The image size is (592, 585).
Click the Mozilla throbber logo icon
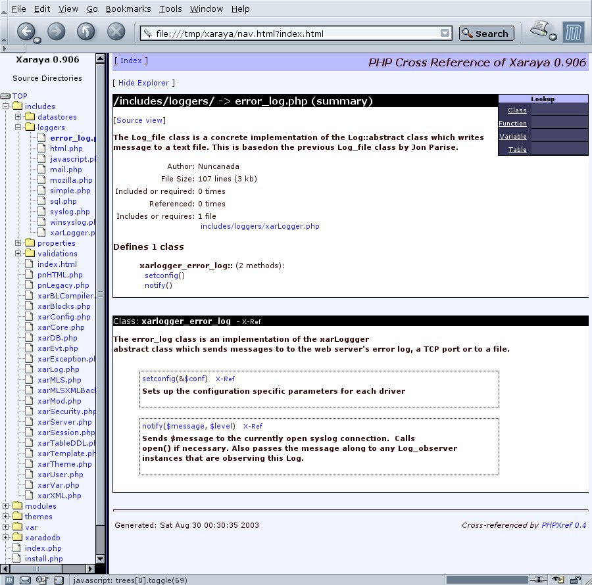point(574,32)
